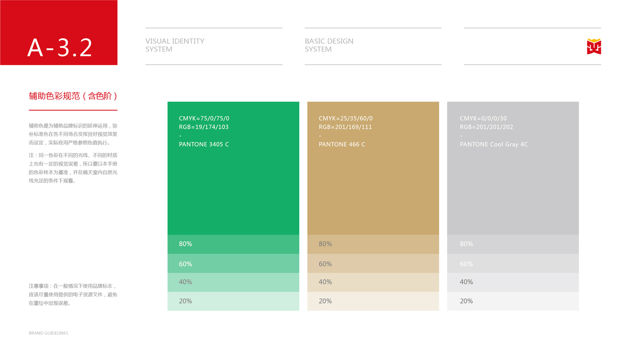Pick the green 60% tint band
The height and width of the screenshot is (357, 635).
tap(233, 263)
